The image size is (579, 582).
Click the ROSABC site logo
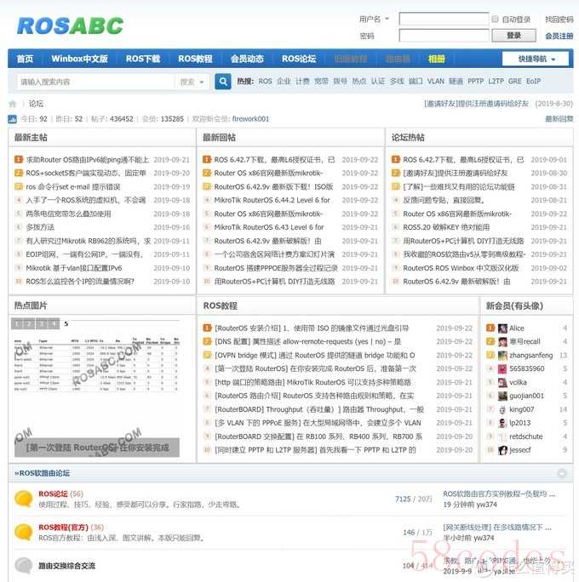pos(70,26)
